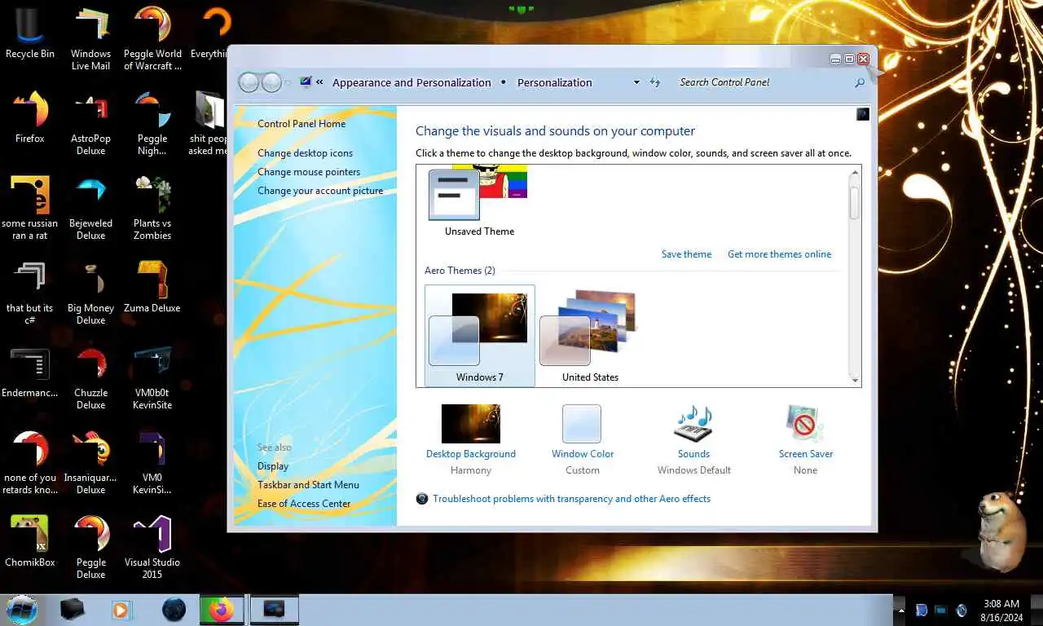Select the Windows 7 Aero theme
This screenshot has width=1043, height=626.
click(x=480, y=336)
